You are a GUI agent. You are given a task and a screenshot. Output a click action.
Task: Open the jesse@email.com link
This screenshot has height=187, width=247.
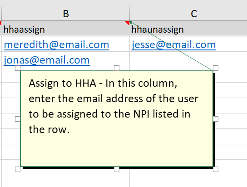click(174, 44)
